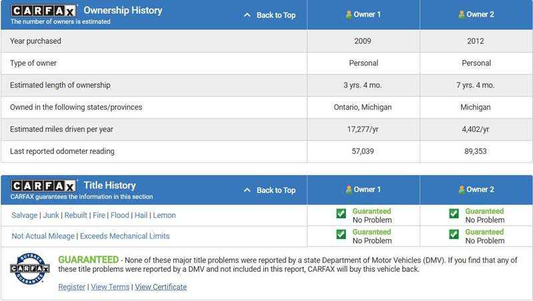The image size is (533, 301).
Task: Click the CARFAX Buyback Guarantee badge
Action: [x=29, y=268]
